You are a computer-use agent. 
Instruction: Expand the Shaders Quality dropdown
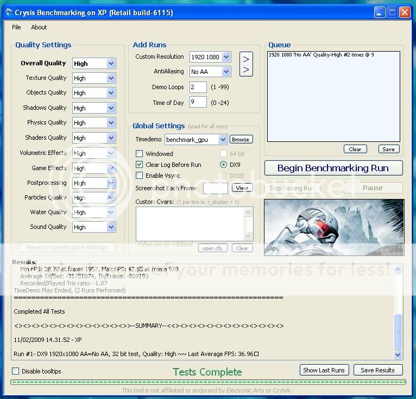[x=111, y=138]
